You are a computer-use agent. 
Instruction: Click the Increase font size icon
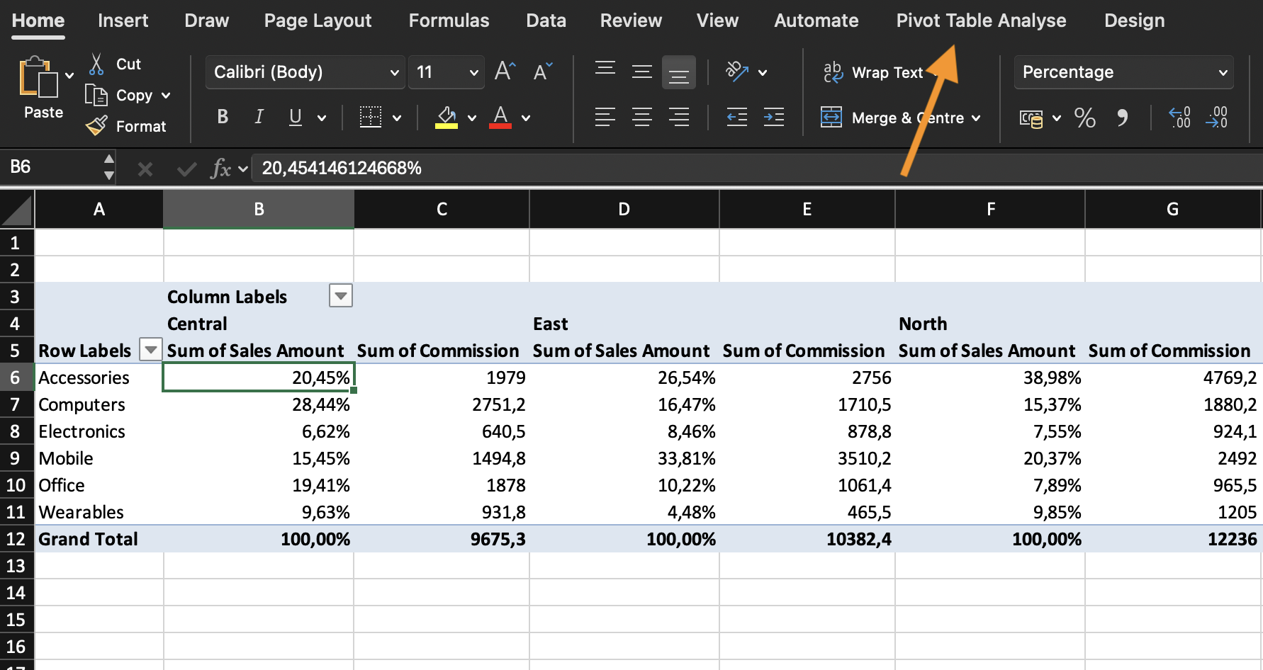505,72
